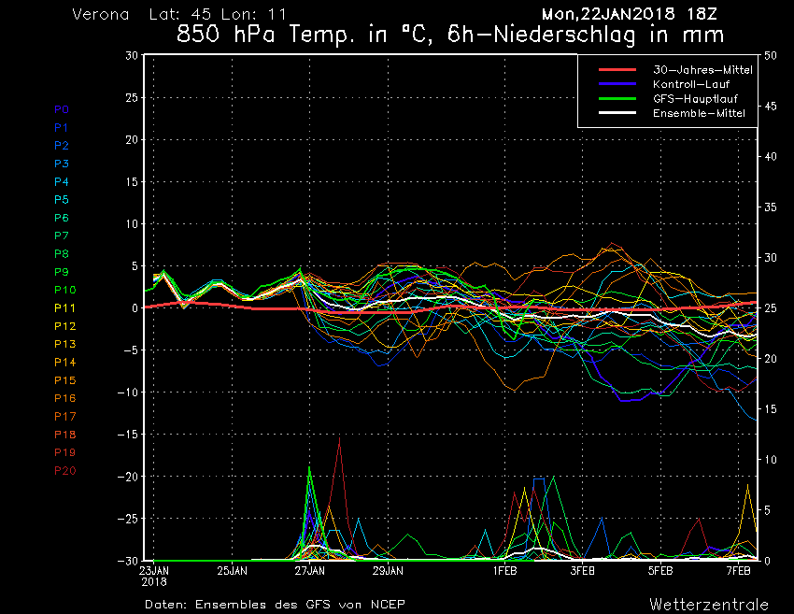Select ensemble member label P2
794x614 pixels.
pyautogui.click(x=62, y=146)
